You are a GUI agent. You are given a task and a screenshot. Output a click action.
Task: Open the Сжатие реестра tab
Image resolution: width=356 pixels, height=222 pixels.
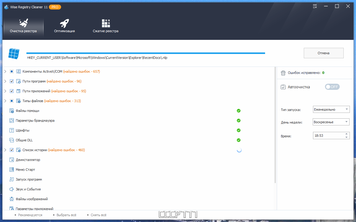point(106,26)
